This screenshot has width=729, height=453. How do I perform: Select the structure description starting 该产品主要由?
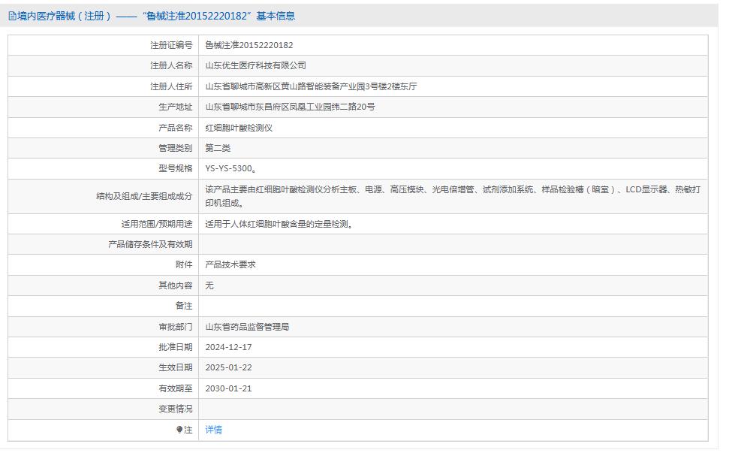[x=453, y=196]
